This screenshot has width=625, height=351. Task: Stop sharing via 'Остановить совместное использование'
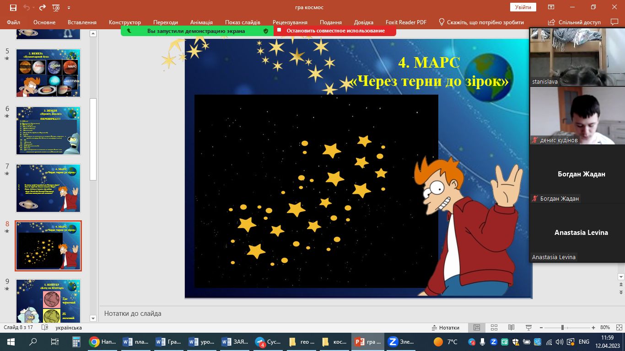click(335, 31)
